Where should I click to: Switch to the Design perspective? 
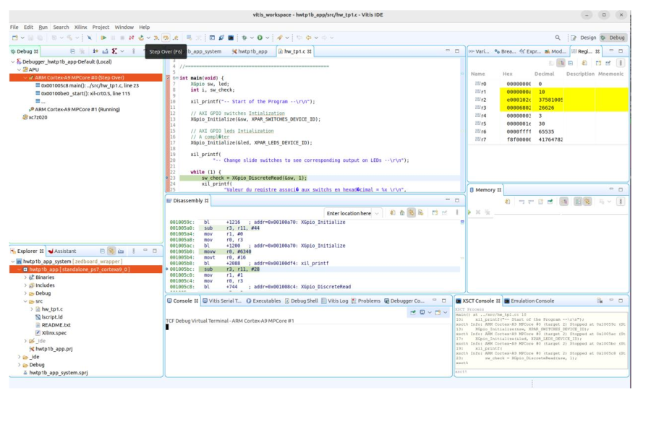click(x=584, y=38)
